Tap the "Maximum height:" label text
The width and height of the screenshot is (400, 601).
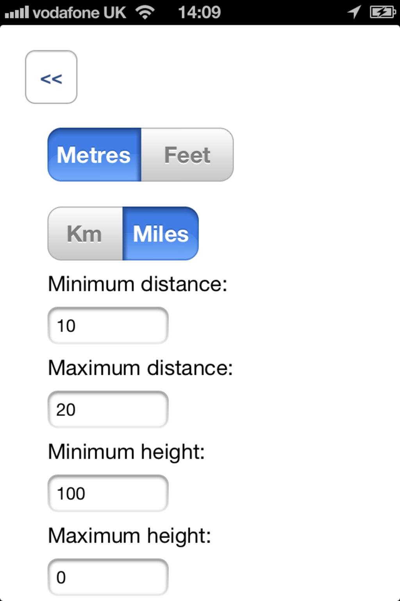tap(129, 535)
